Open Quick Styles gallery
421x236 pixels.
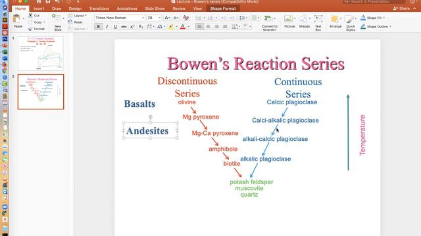[x=351, y=23]
